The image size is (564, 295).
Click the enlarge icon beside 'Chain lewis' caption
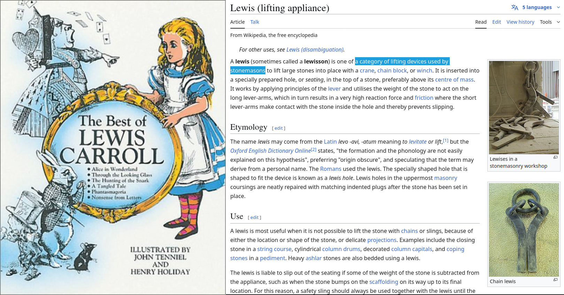click(x=555, y=280)
